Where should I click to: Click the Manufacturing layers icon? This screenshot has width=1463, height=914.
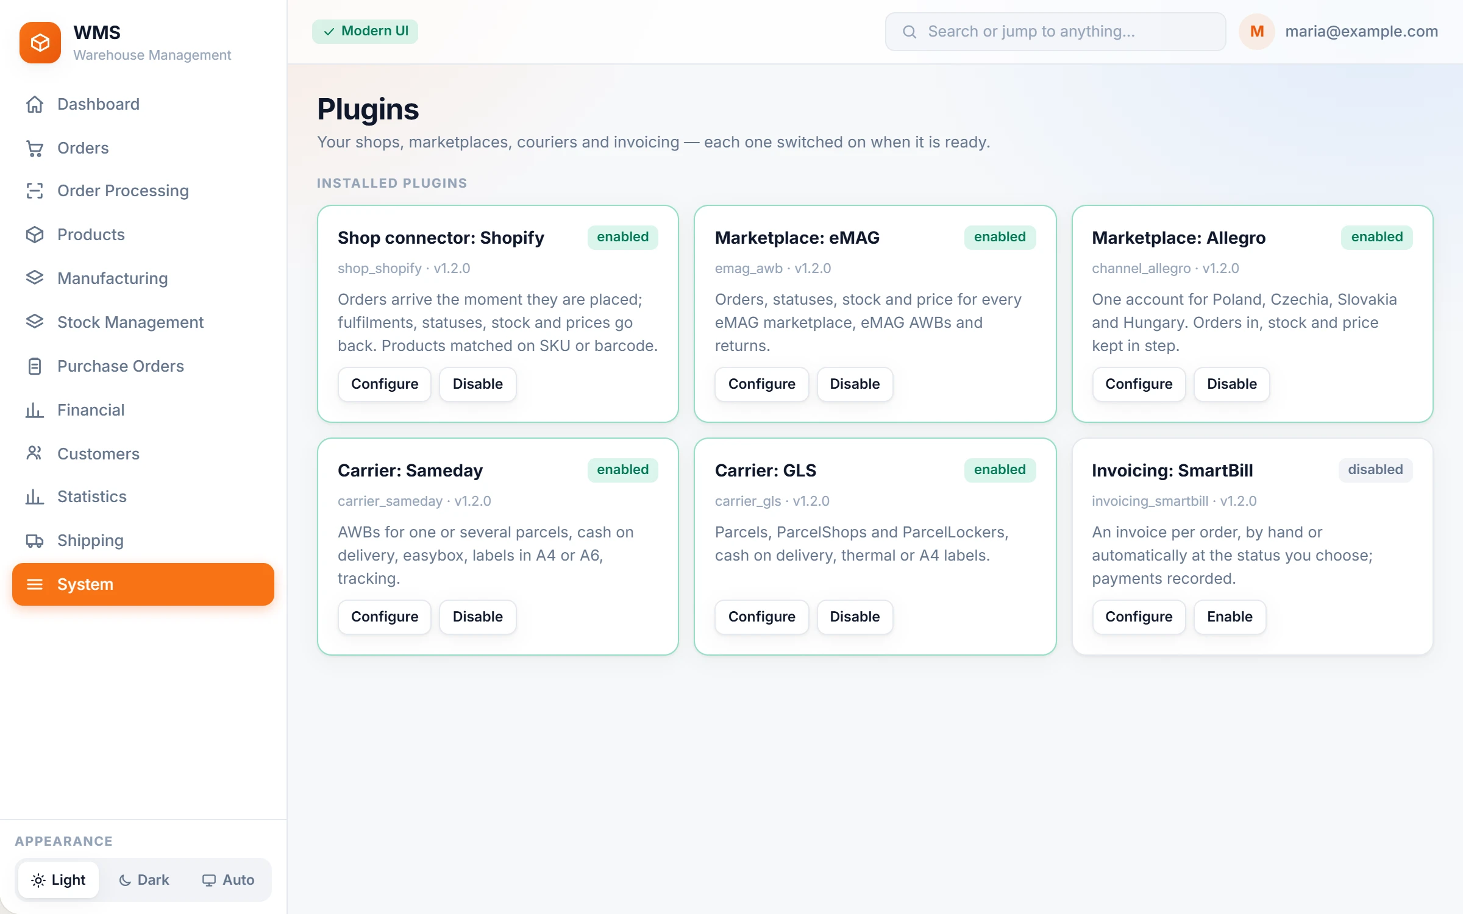(x=35, y=278)
